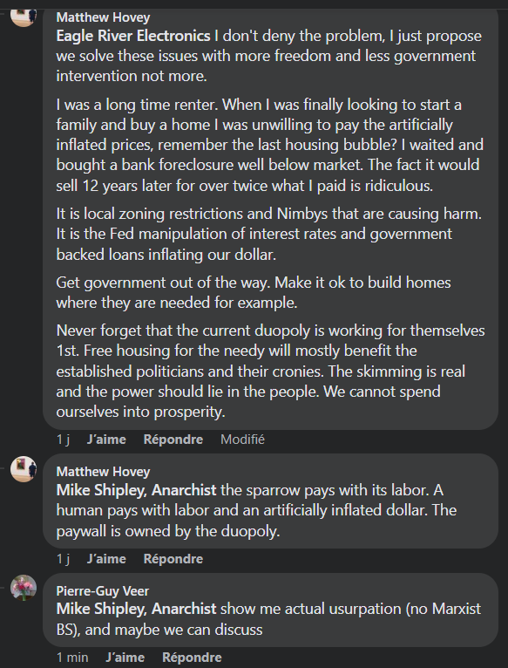Viewport: 508px width, 668px height.
Task: Reply to the sparrow comment with Répondre
Action: tap(173, 558)
